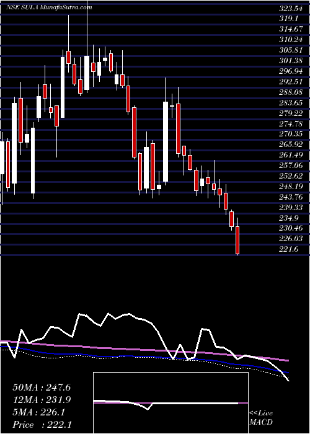Click the 265.92 price axis label
Viewport: 310px width, 434px height.
pos(290,144)
